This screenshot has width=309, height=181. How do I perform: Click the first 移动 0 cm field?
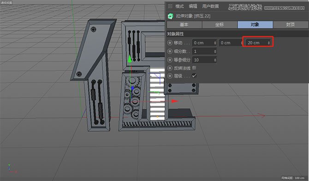[x=204, y=43]
